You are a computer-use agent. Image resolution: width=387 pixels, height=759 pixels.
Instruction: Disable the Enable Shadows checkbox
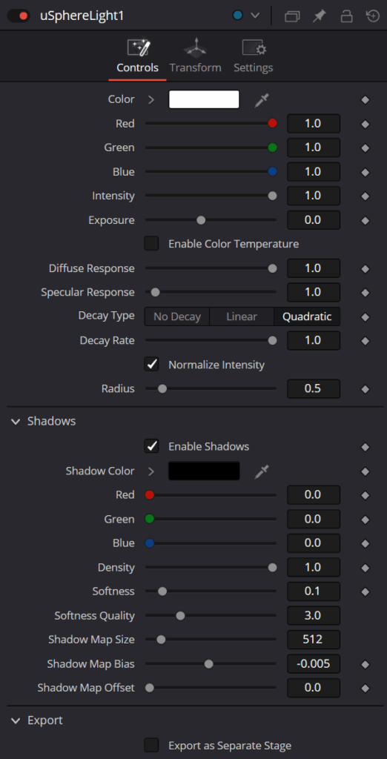click(x=151, y=446)
